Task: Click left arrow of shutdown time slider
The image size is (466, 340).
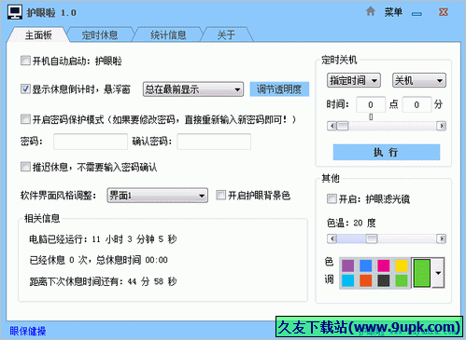Action: click(332, 126)
